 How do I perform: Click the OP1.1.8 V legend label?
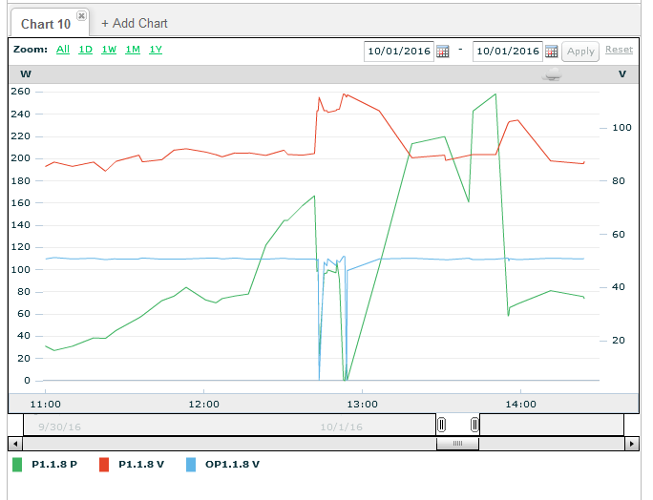pyautogui.click(x=232, y=464)
